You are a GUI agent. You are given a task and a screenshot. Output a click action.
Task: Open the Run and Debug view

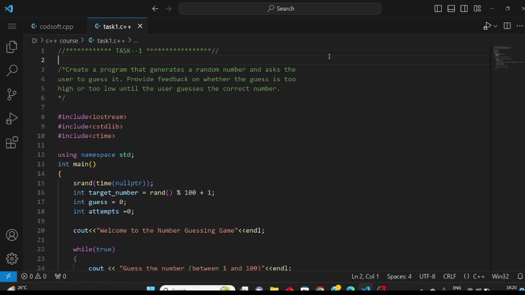[12, 118]
